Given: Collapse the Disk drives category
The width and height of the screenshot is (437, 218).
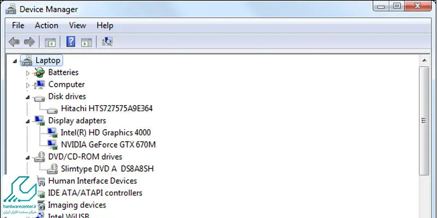Looking at the screenshot, I should click(28, 98).
